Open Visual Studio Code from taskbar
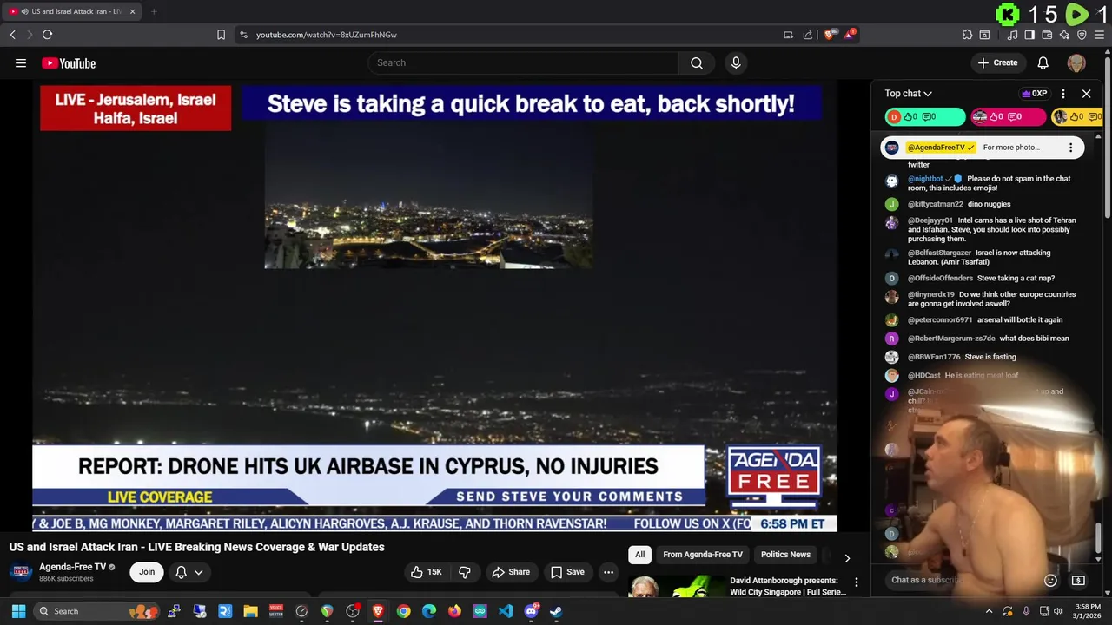This screenshot has width=1112, height=625. 506,611
